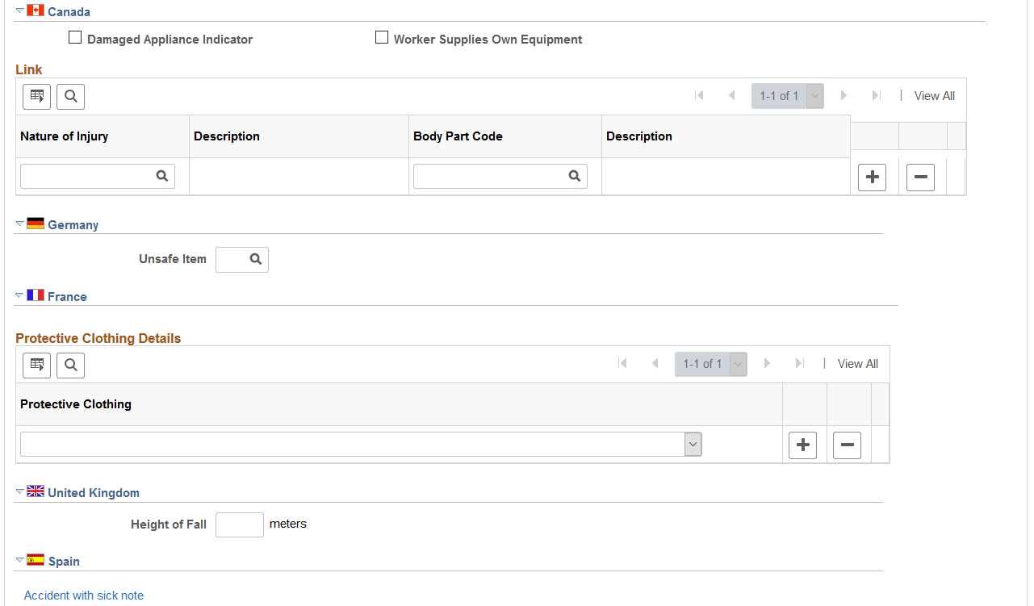Collapse the Germany section
Screen dimensions: 1034x606
coord(20,224)
